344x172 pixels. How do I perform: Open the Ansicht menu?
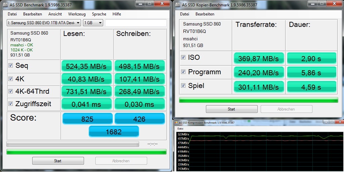(55, 14)
